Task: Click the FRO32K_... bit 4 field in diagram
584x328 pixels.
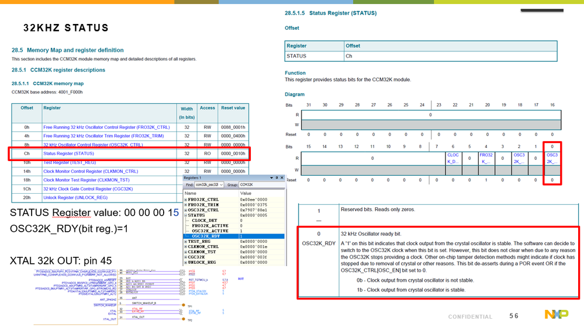Action: click(486, 158)
